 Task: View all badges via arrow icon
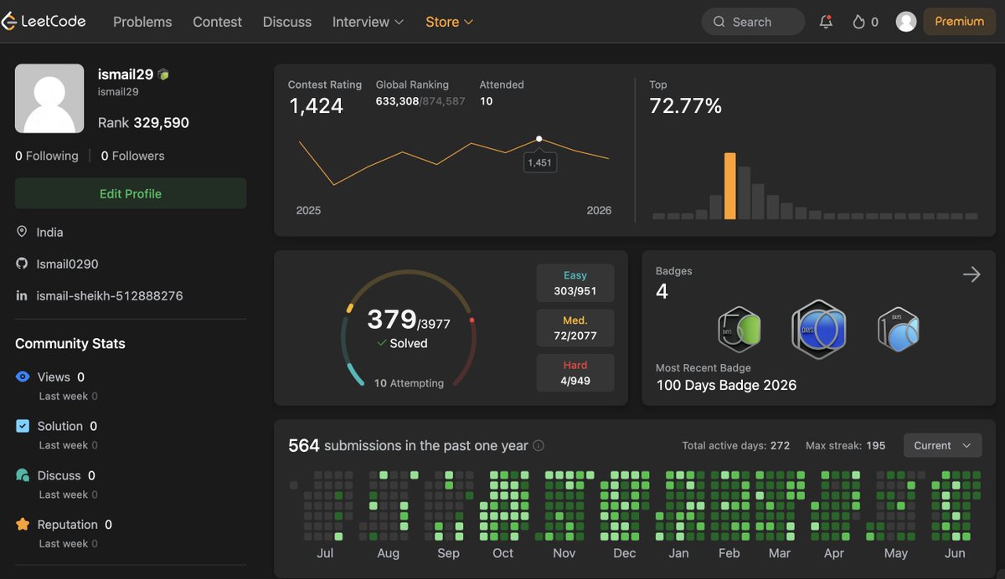tap(971, 274)
